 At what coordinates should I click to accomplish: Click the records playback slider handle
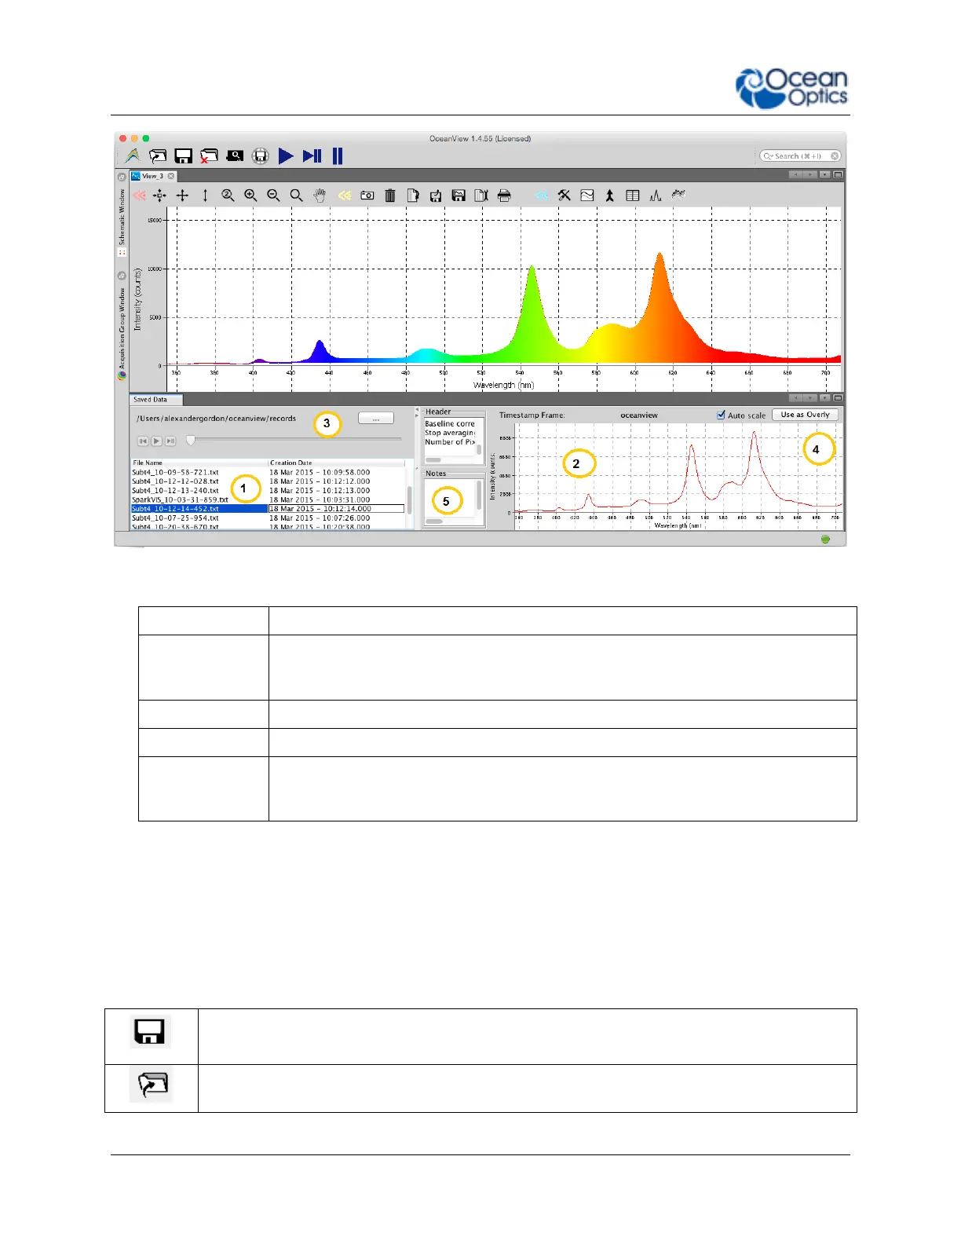pos(190,441)
